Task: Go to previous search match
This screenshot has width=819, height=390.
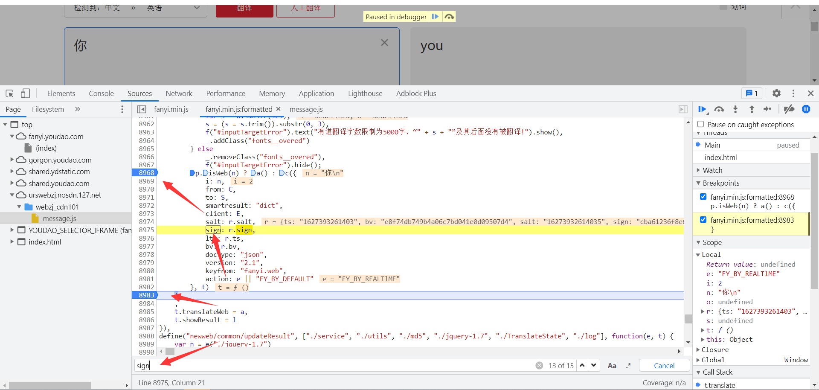Action: click(x=582, y=366)
